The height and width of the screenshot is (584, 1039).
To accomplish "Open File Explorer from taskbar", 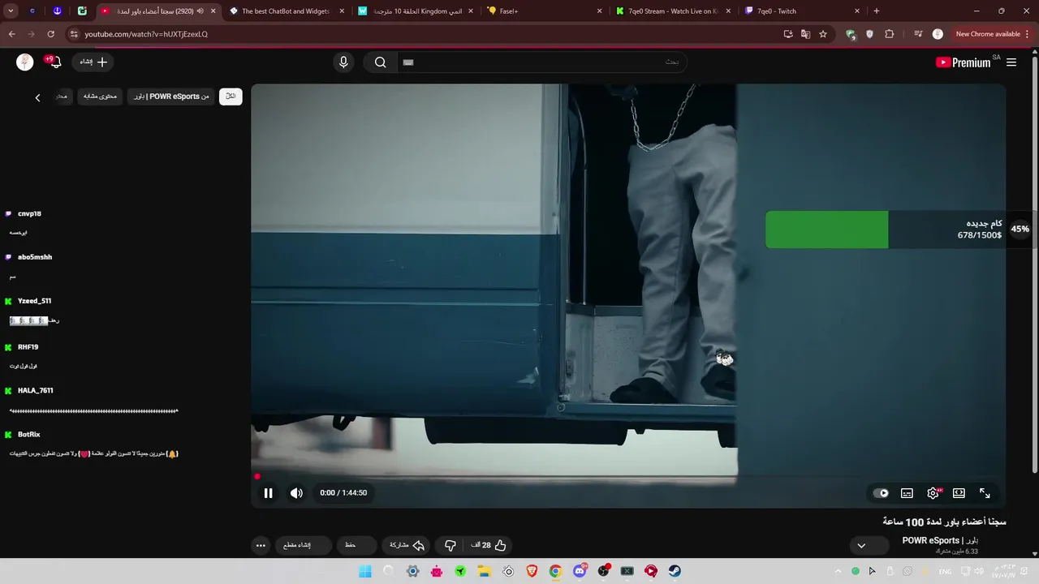I will click(x=485, y=571).
